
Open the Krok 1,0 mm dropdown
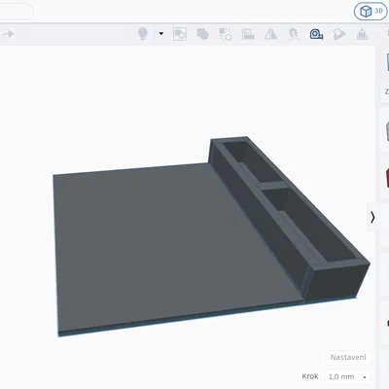(x=347, y=376)
